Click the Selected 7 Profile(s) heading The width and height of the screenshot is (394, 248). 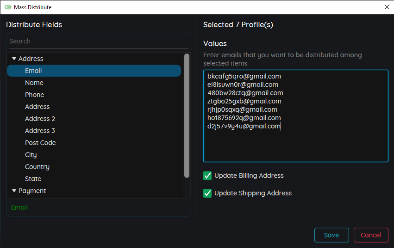pyautogui.click(x=238, y=24)
